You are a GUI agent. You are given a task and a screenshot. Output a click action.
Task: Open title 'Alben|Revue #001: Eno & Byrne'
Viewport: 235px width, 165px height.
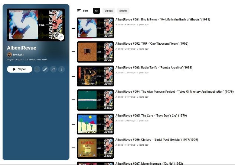point(163,19)
